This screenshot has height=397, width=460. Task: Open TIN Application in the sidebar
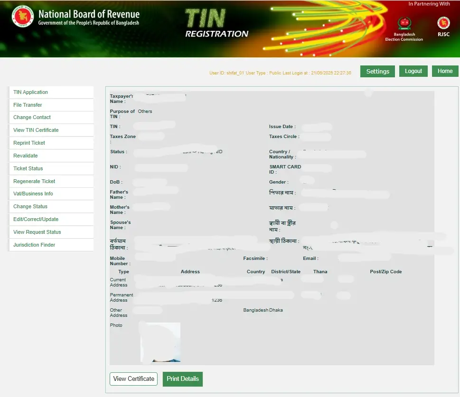click(31, 92)
